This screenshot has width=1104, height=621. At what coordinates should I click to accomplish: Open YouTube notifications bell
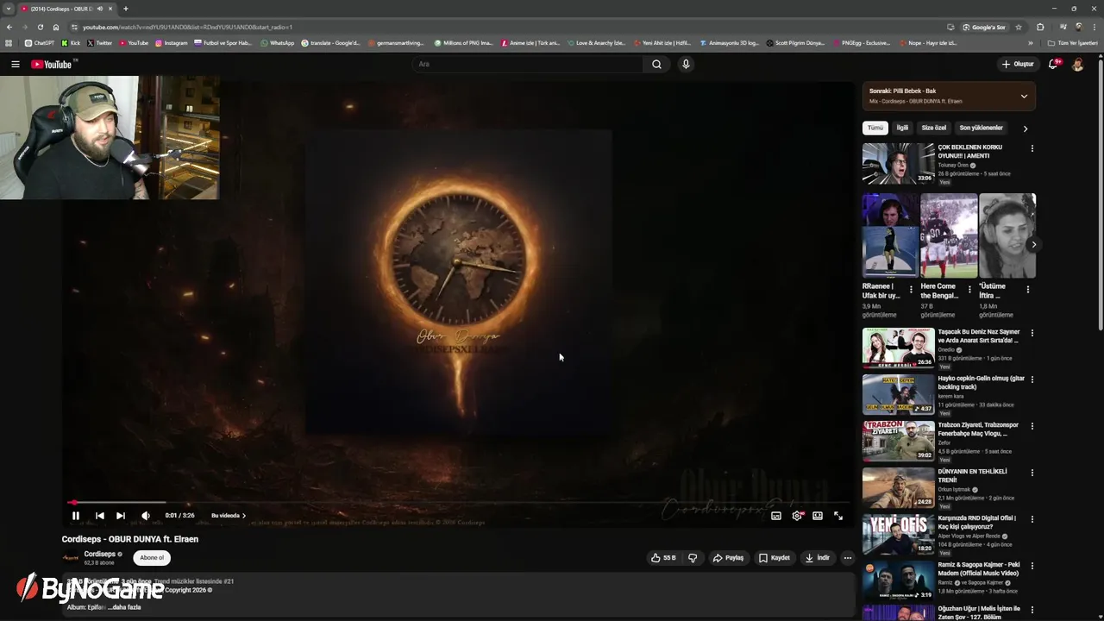[1053, 64]
